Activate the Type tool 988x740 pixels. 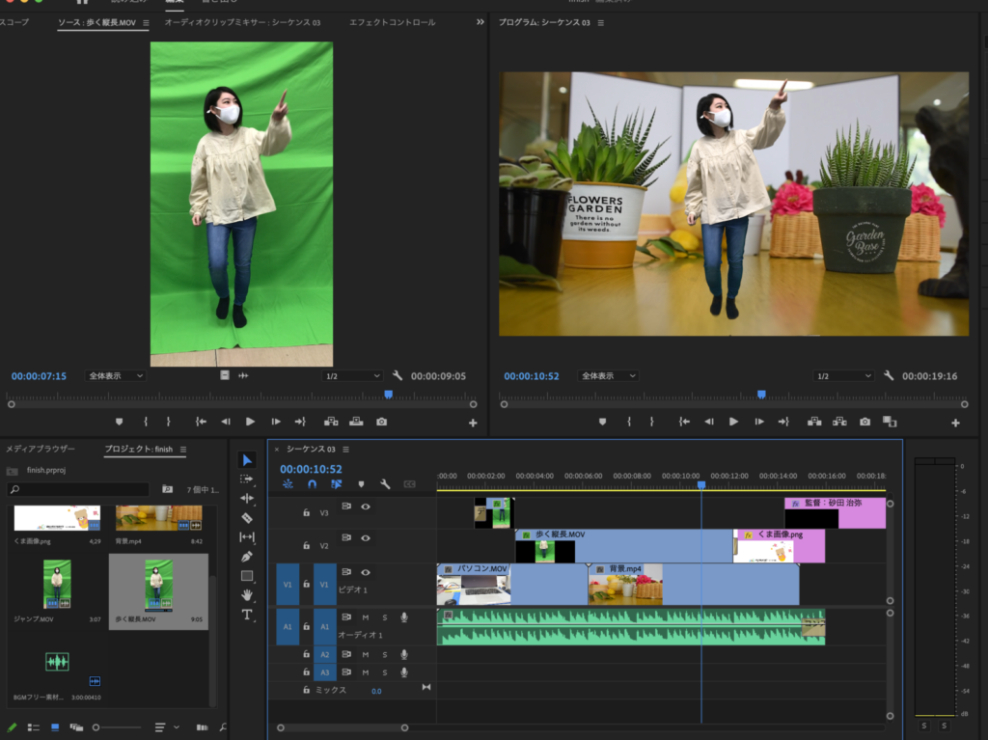coord(247,615)
